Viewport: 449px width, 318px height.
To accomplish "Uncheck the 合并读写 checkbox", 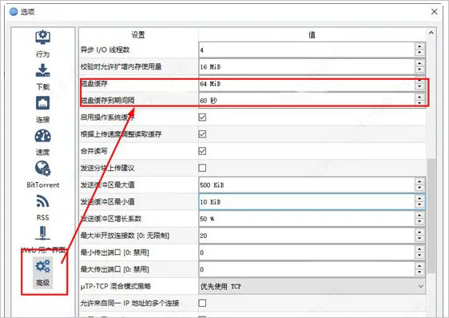I will [x=202, y=151].
